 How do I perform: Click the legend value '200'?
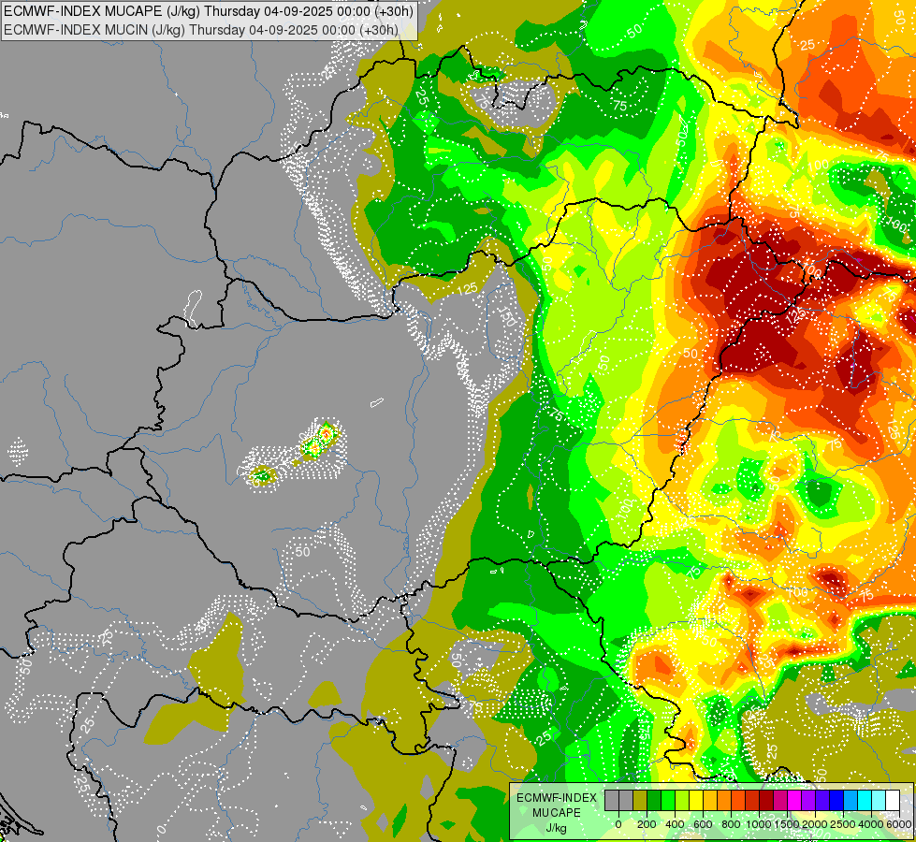point(647,824)
